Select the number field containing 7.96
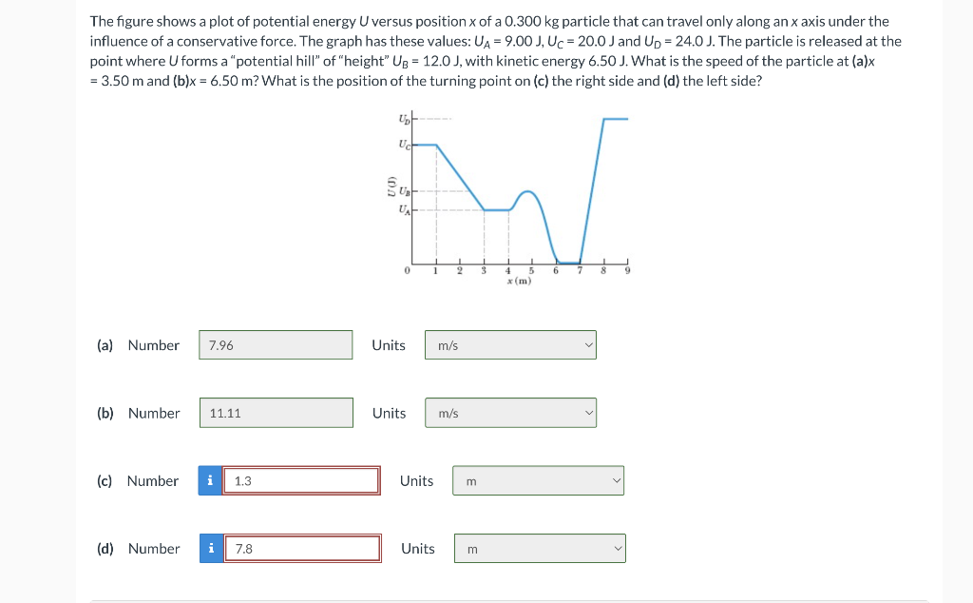This screenshot has height=603, width=973. [x=276, y=344]
